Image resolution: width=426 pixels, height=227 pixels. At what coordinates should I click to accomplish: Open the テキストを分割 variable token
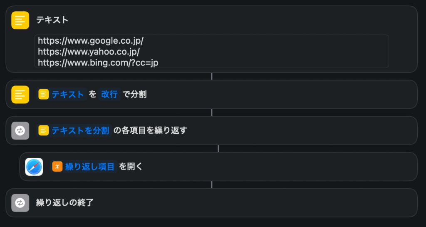(80, 130)
